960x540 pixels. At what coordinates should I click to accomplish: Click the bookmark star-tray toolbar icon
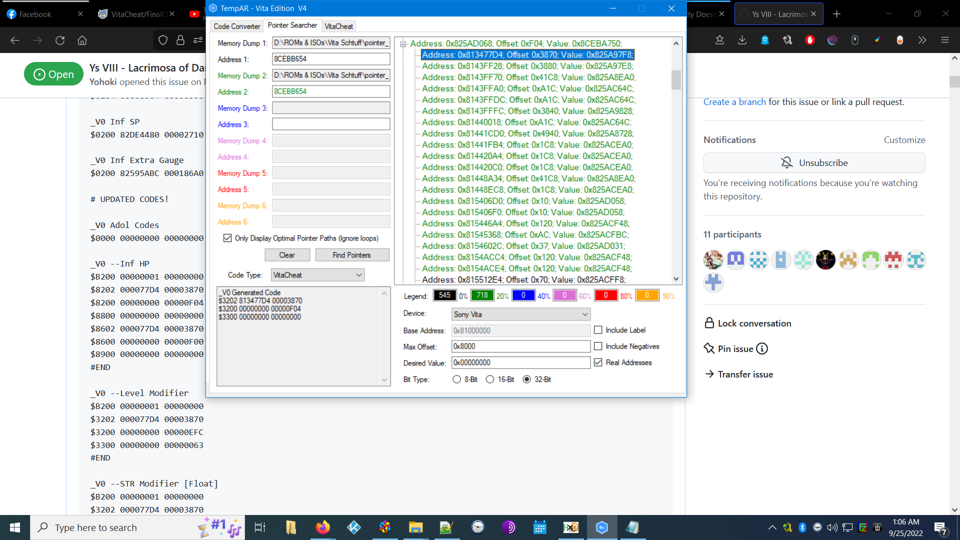(x=719, y=40)
